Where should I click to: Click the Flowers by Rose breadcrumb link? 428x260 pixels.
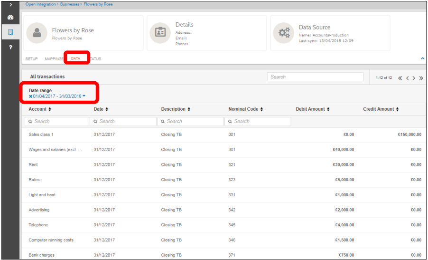98,4
